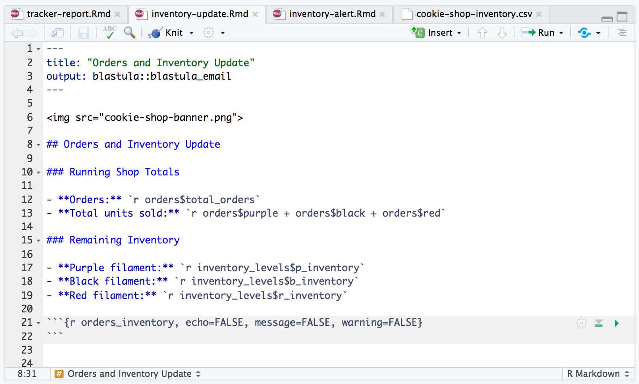Viewport: 639px width, 384px height.
Task: Expand gear settings dropdown arrow
Action: [223, 33]
